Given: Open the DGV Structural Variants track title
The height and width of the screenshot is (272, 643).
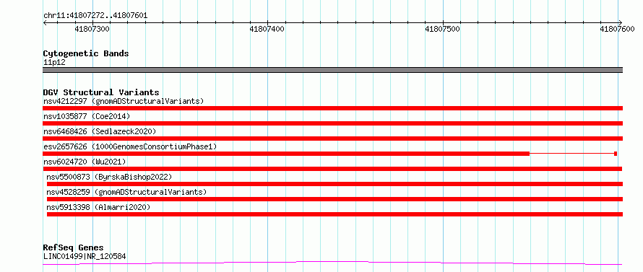Looking at the screenshot, I should 101,92.
